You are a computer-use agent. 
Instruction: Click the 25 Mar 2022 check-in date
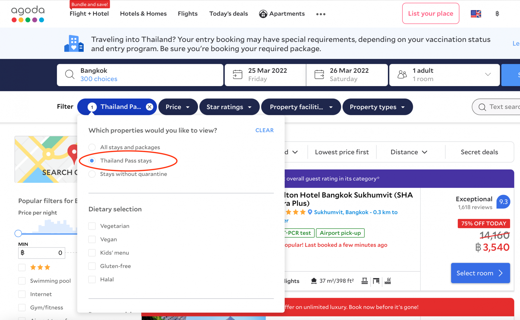[265, 75]
